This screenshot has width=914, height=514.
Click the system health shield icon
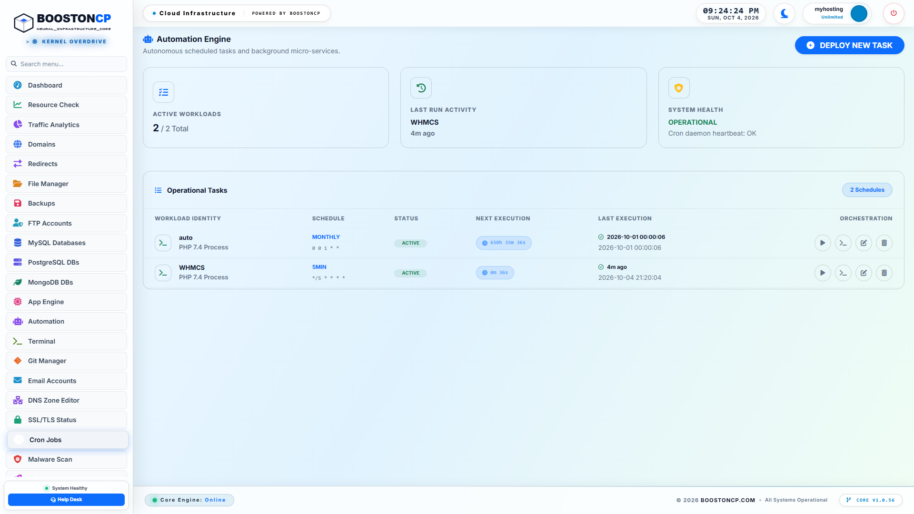679,88
